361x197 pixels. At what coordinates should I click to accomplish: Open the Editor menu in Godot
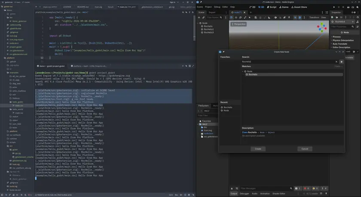tap(225, 7)
